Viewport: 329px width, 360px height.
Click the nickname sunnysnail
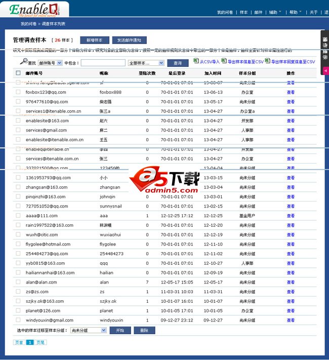111,206
